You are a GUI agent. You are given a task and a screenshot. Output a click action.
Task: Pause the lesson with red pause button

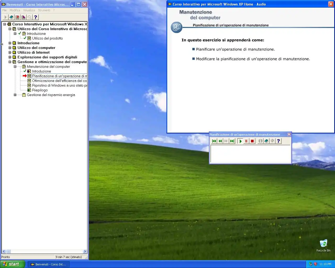246,141
